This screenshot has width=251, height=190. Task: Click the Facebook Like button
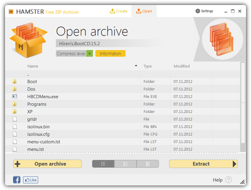tap(31, 180)
